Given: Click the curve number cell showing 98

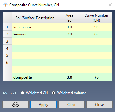Looking at the screenshot, I should click(x=96, y=27).
